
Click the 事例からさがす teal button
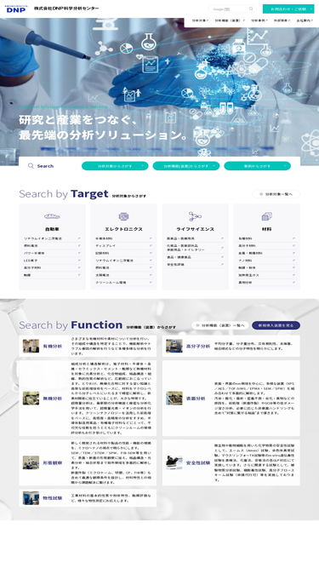click(x=257, y=166)
